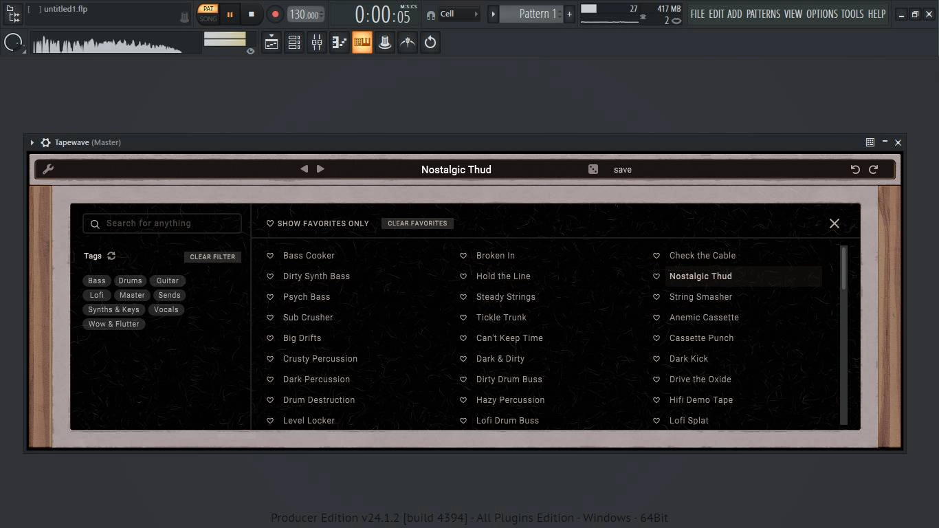
Task: Open the TOOLS menu
Action: 852,14
